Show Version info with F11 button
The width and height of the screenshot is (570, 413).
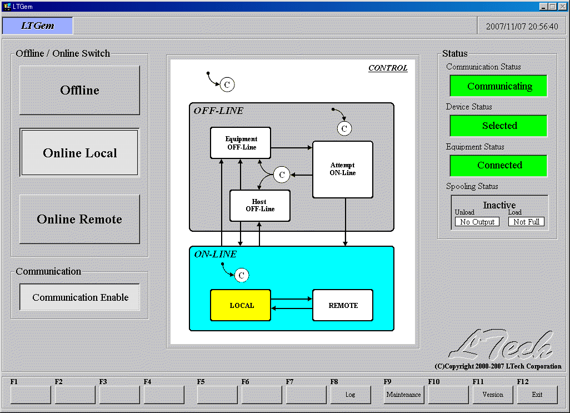pos(492,395)
